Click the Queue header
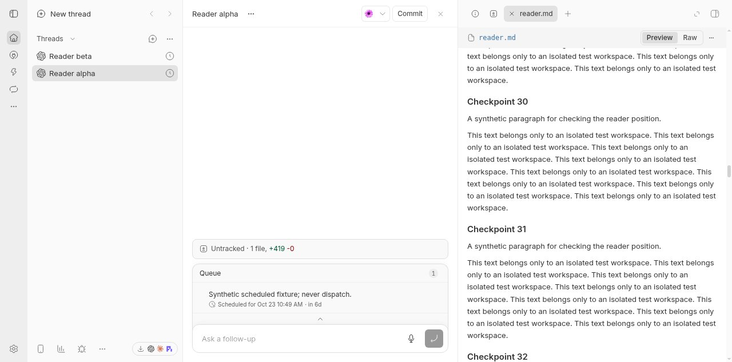This screenshot has height=362, width=732. pos(320,273)
